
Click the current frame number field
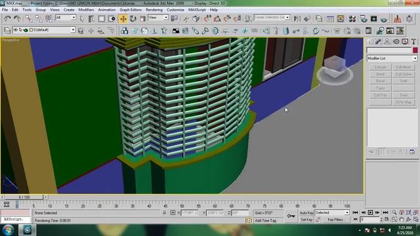pyautogui.click(x=370, y=220)
